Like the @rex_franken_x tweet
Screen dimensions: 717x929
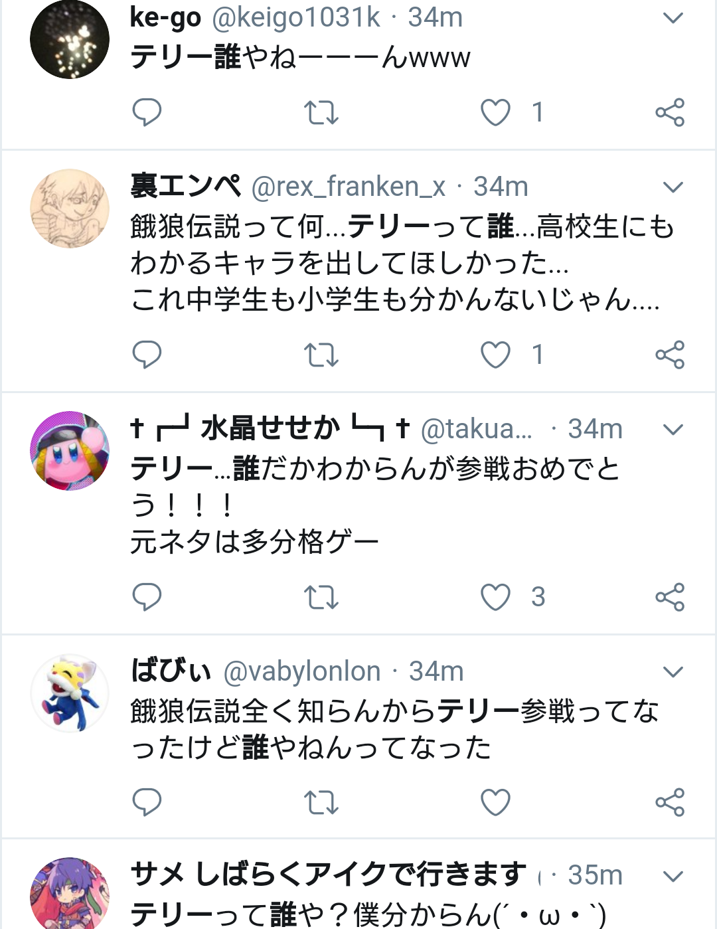coord(495,355)
